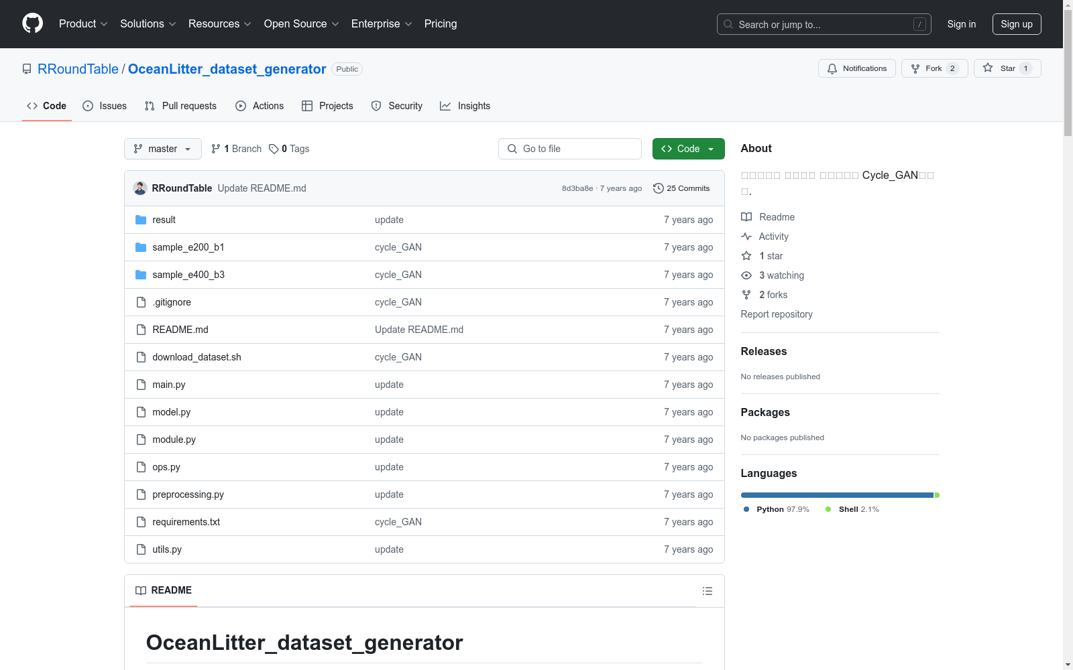Image resolution: width=1073 pixels, height=670 pixels.
Task: View the 3 watching list
Action: click(781, 275)
